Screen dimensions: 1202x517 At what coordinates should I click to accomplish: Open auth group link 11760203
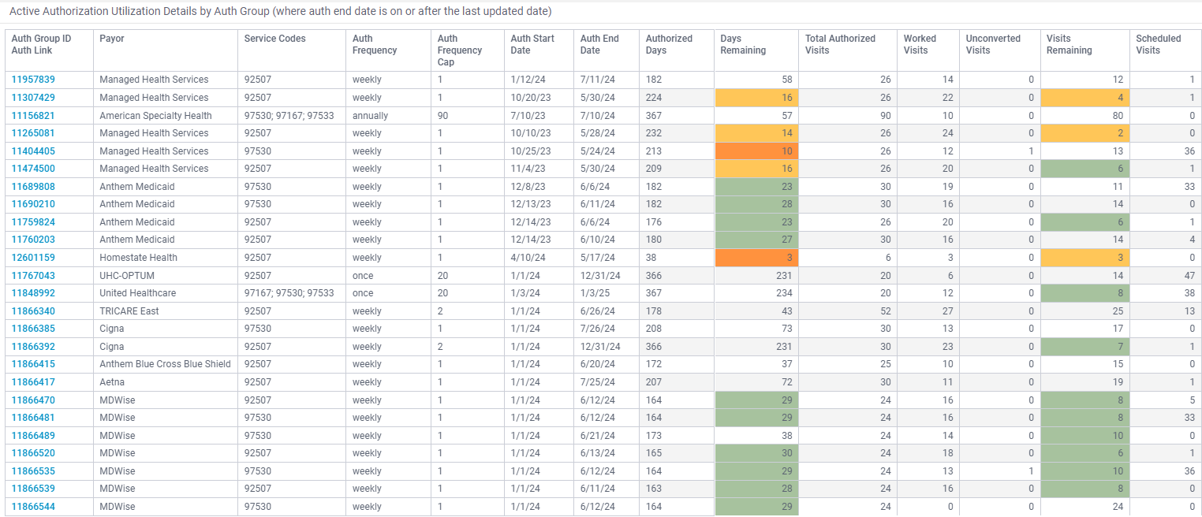click(x=33, y=240)
